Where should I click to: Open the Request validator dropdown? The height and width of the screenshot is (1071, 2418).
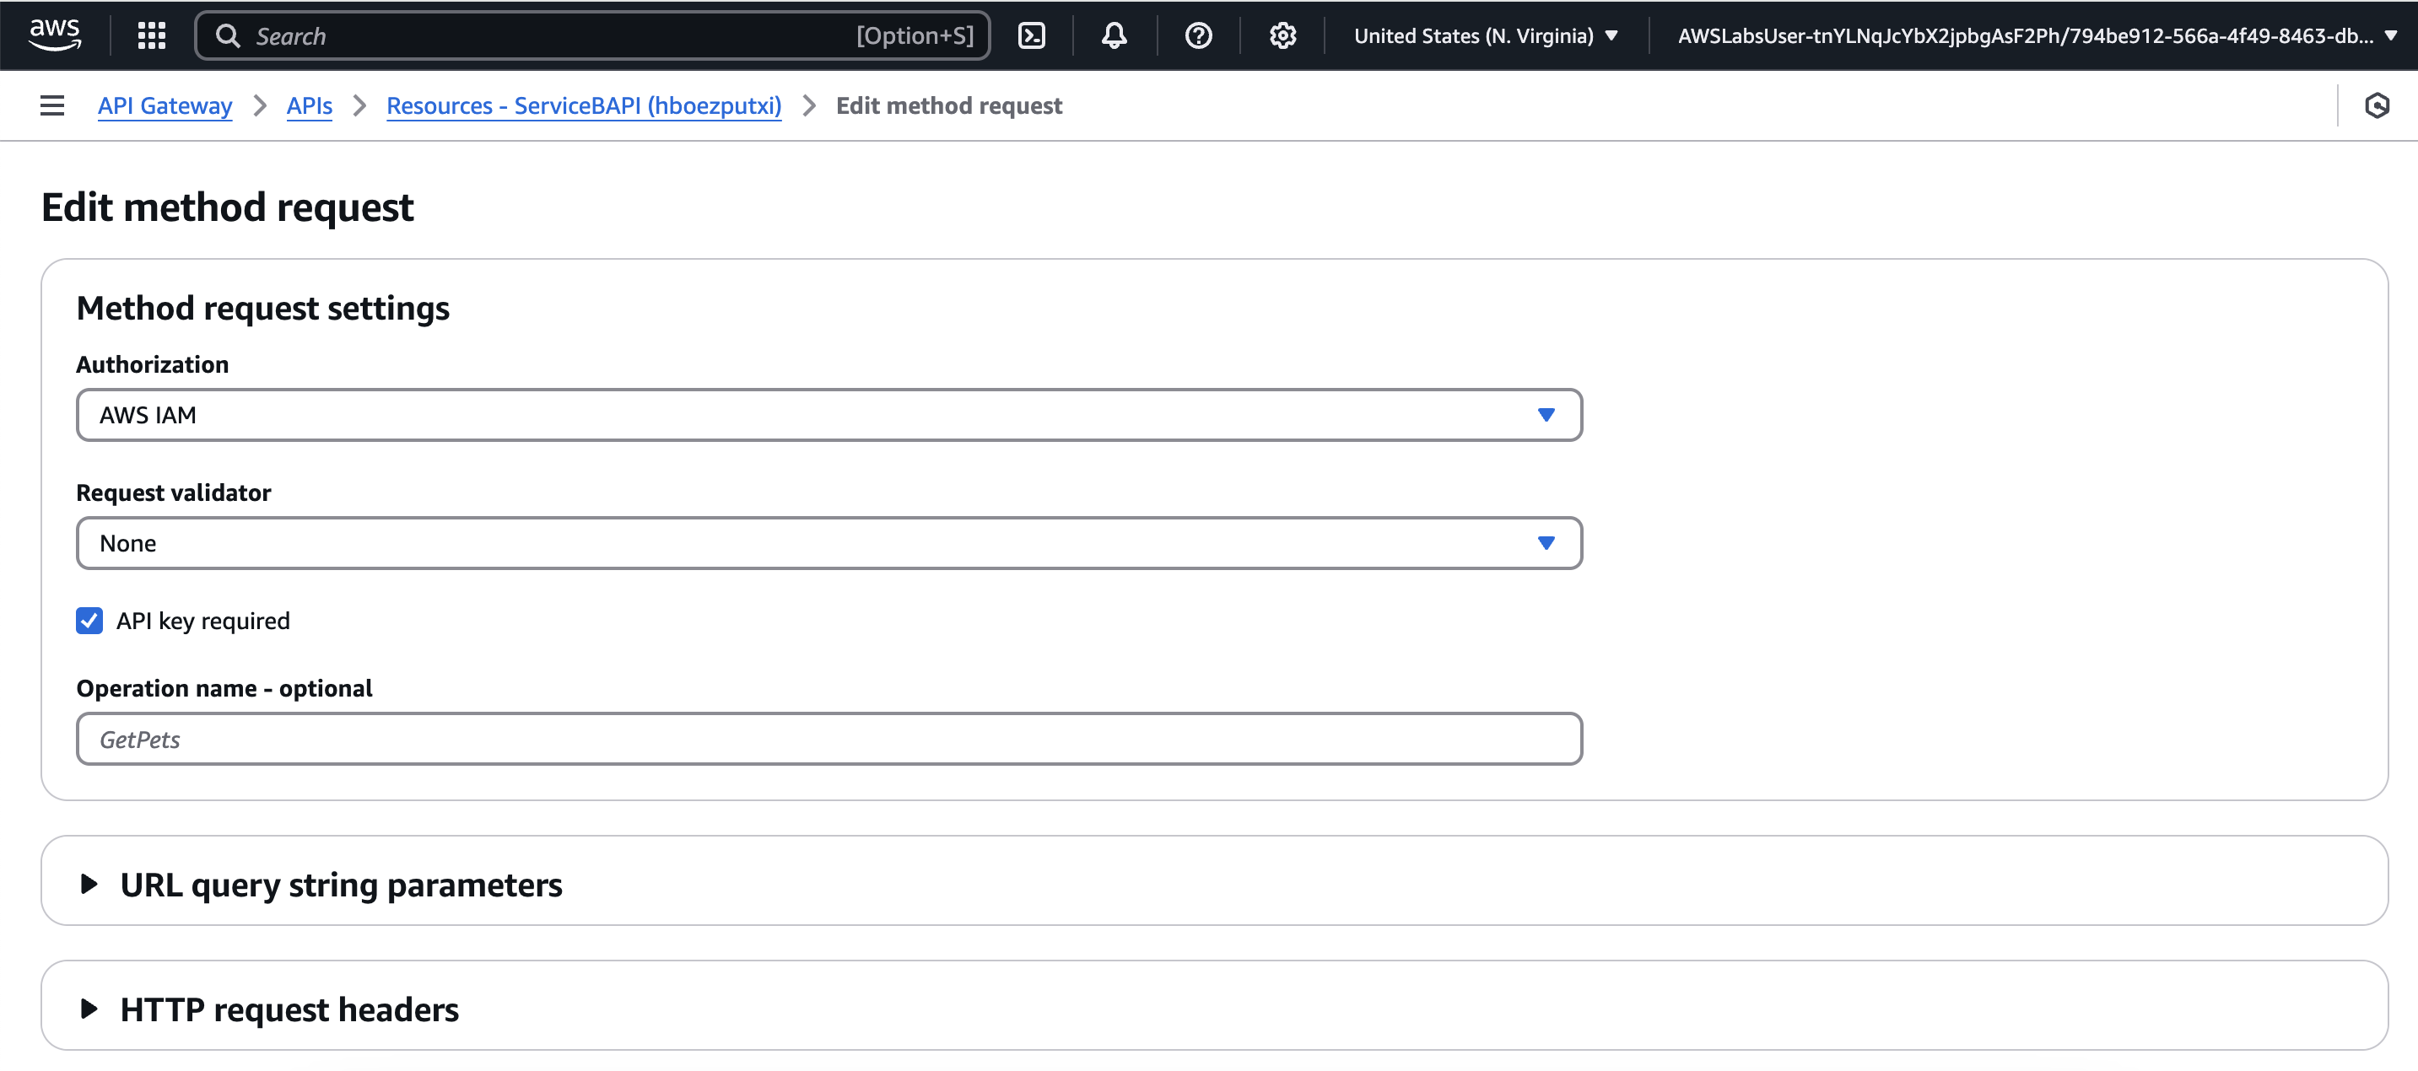(828, 543)
